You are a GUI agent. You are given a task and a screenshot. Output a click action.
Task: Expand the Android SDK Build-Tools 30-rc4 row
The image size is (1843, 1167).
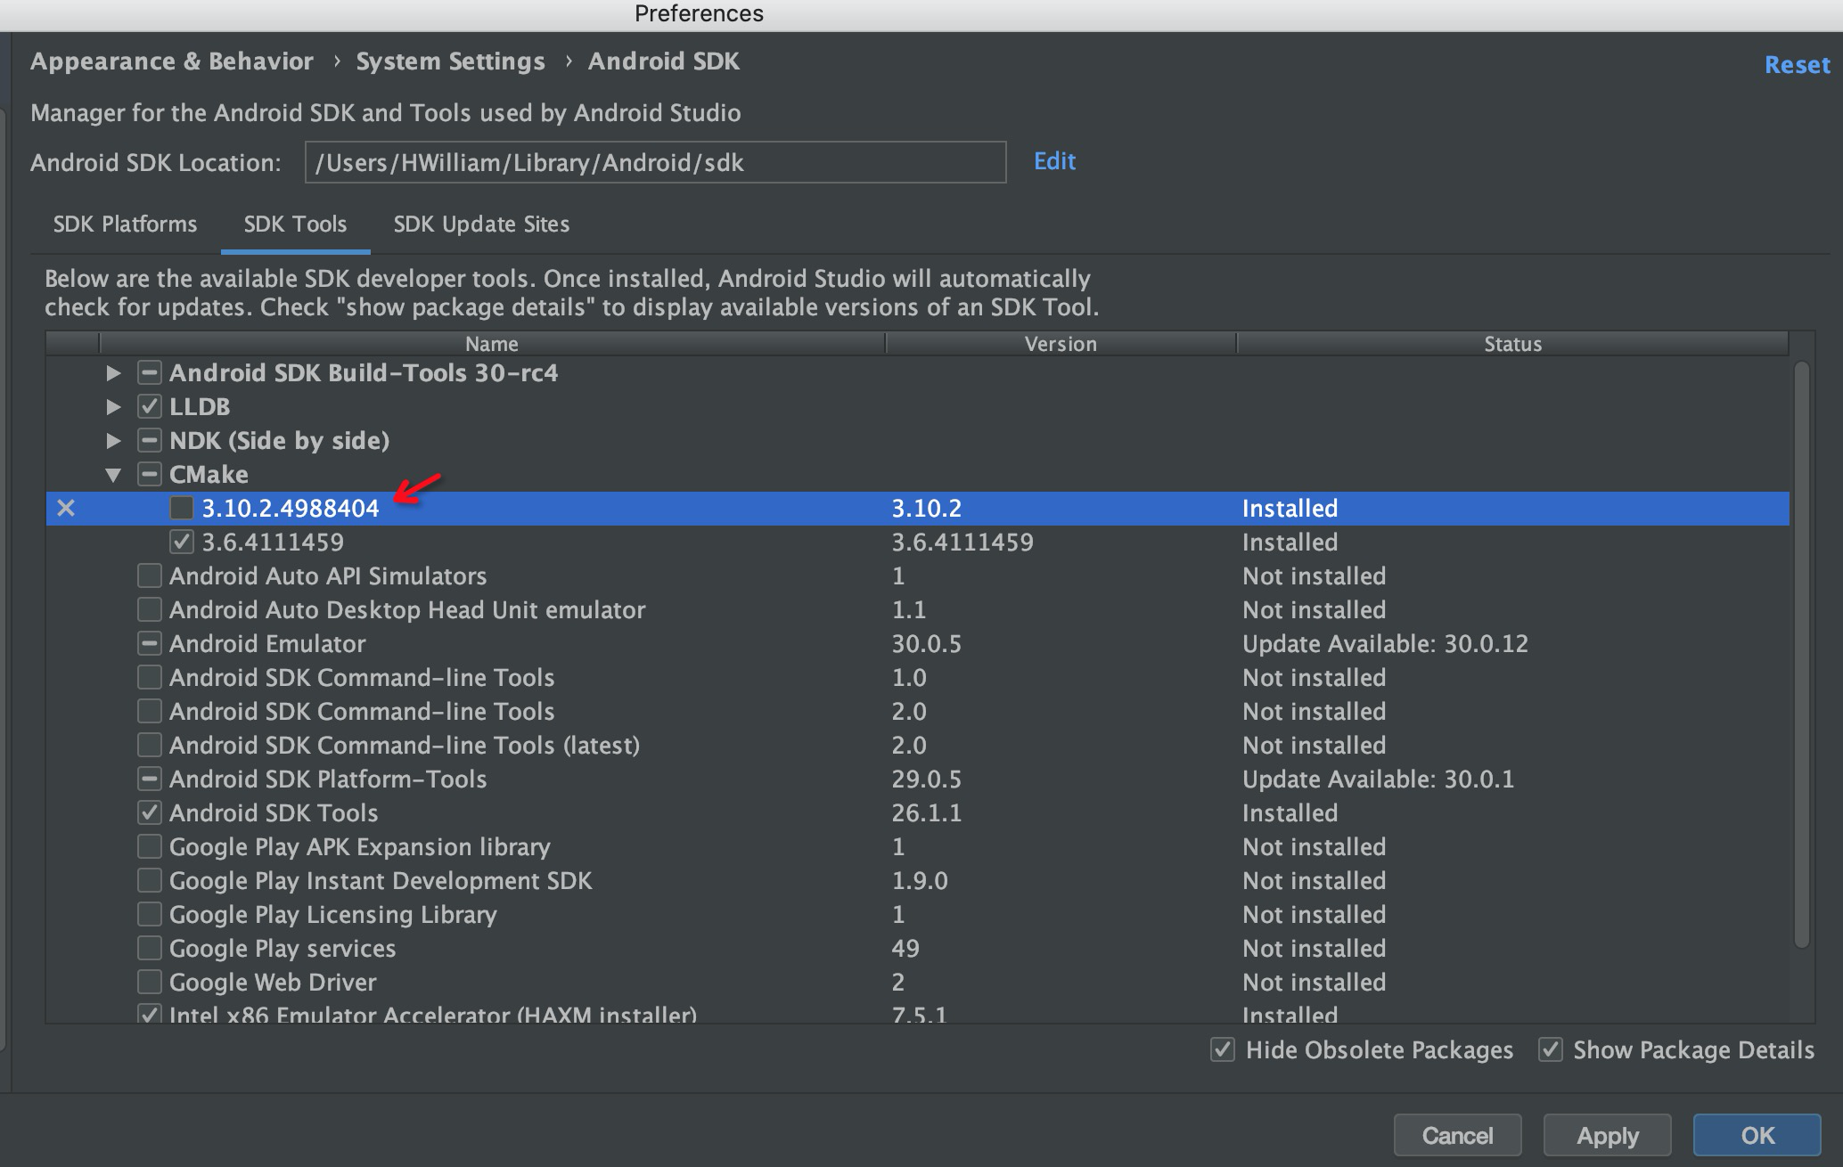[x=113, y=372]
